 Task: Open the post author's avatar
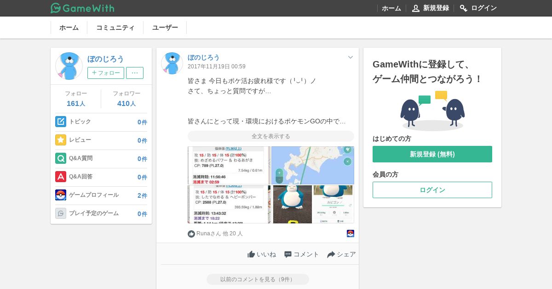[x=172, y=63]
